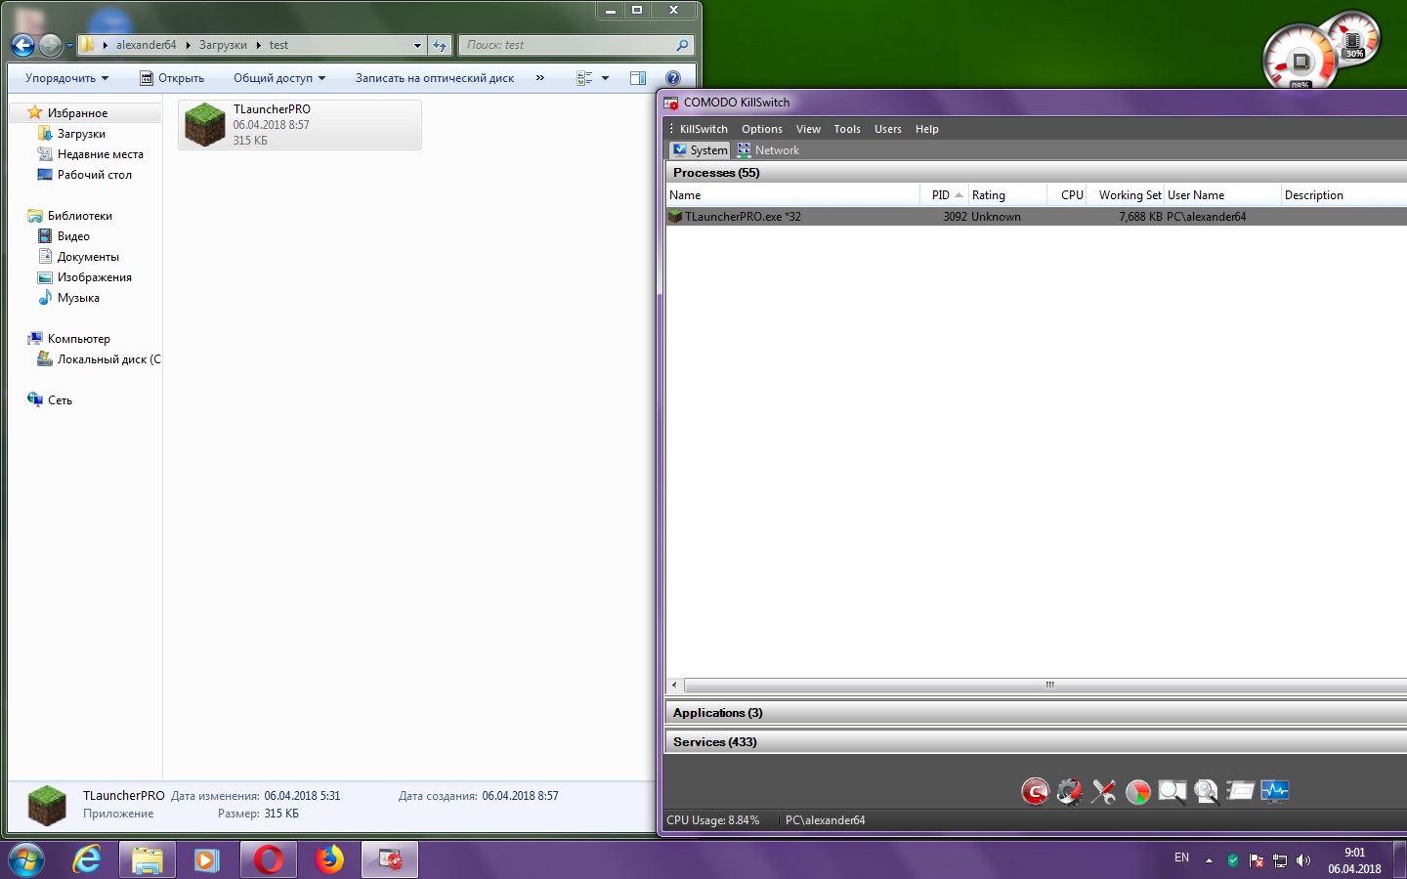Switch to the System tab

pos(700,150)
